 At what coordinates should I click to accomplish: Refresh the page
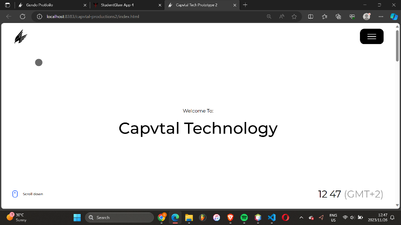pyautogui.click(x=23, y=16)
